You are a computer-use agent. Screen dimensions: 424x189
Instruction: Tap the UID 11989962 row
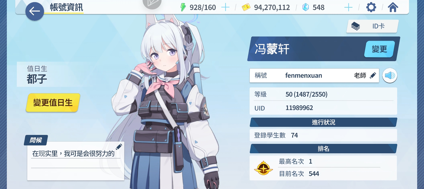pyautogui.click(x=323, y=108)
